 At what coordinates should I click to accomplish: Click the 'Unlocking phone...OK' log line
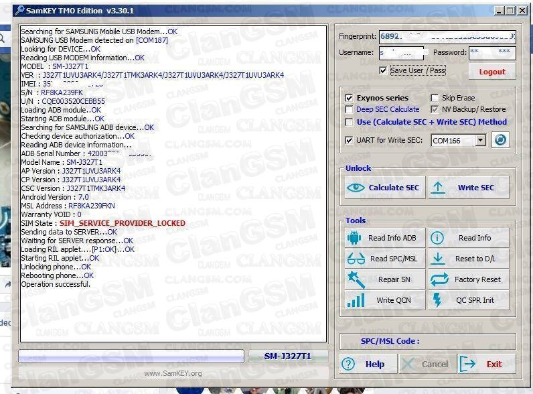pyautogui.click(x=56, y=267)
